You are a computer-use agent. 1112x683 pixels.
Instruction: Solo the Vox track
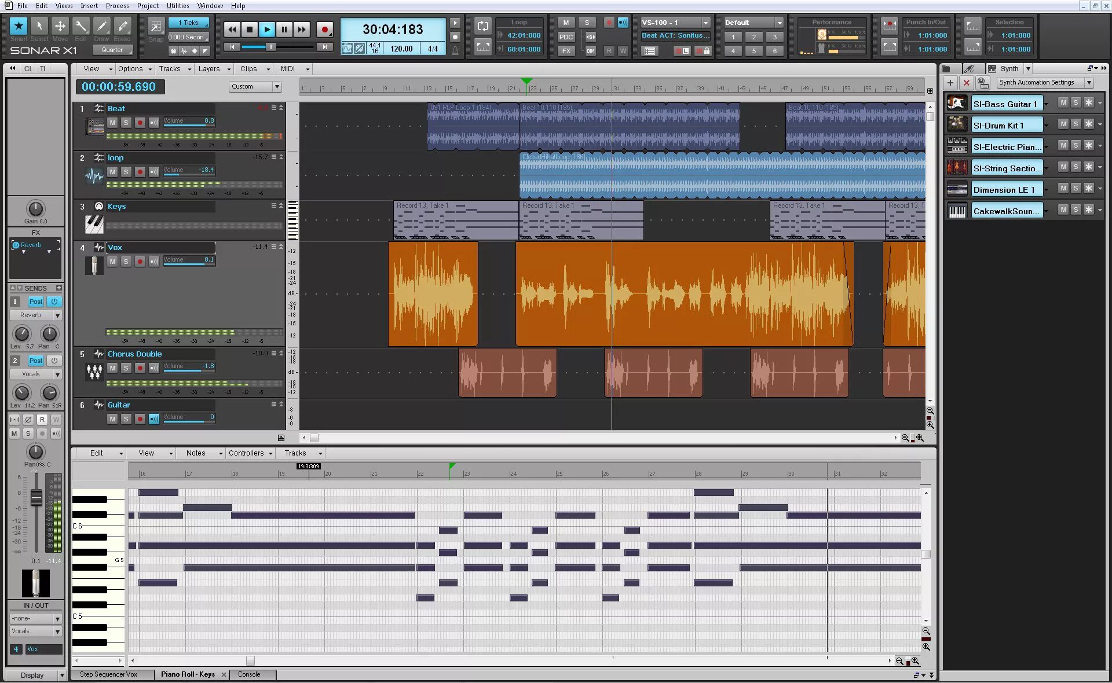[x=126, y=262]
